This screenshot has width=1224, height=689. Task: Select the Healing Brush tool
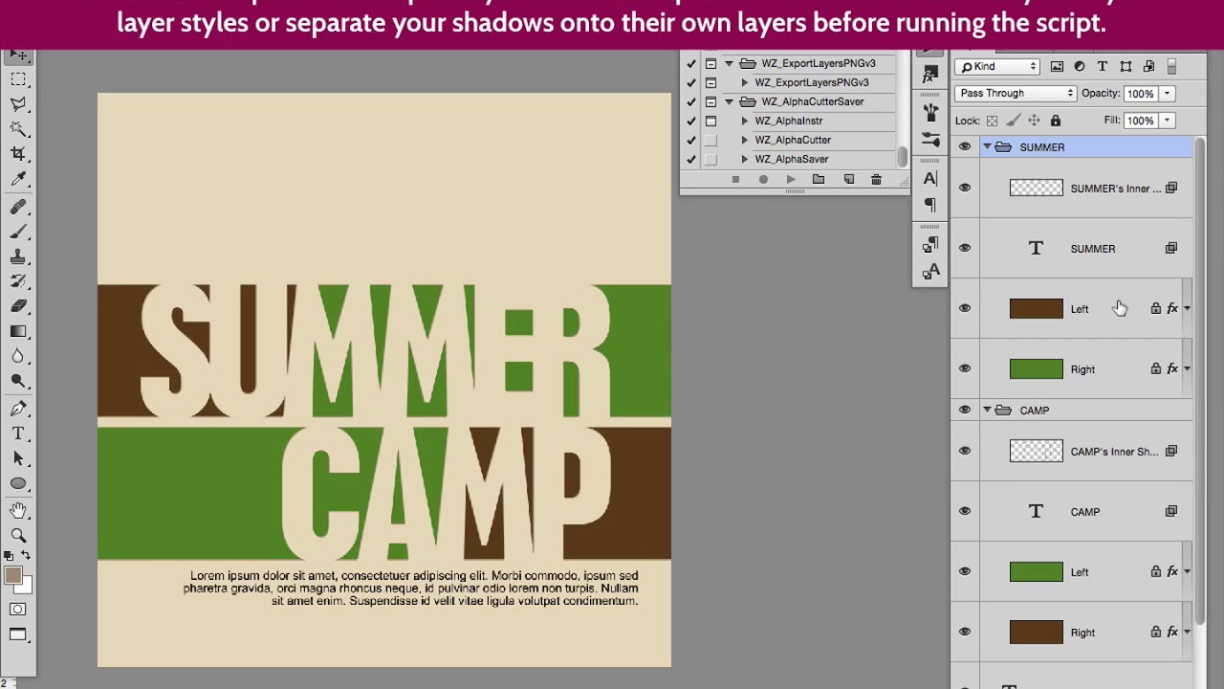coord(18,208)
